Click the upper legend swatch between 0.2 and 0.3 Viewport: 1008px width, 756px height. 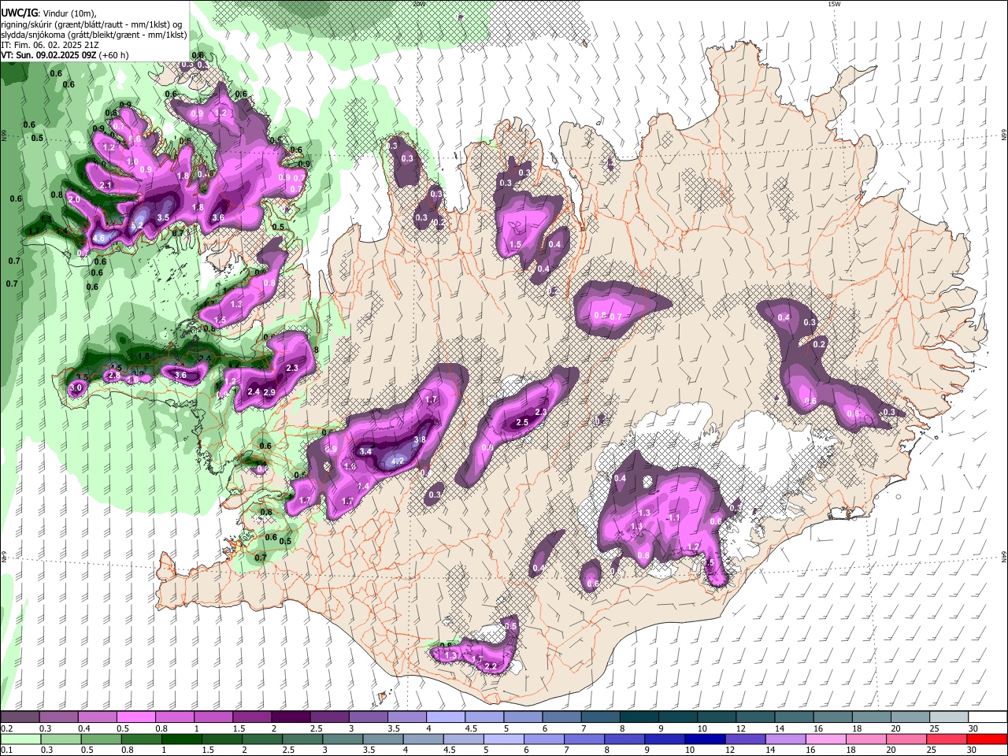pyautogui.click(x=20, y=717)
